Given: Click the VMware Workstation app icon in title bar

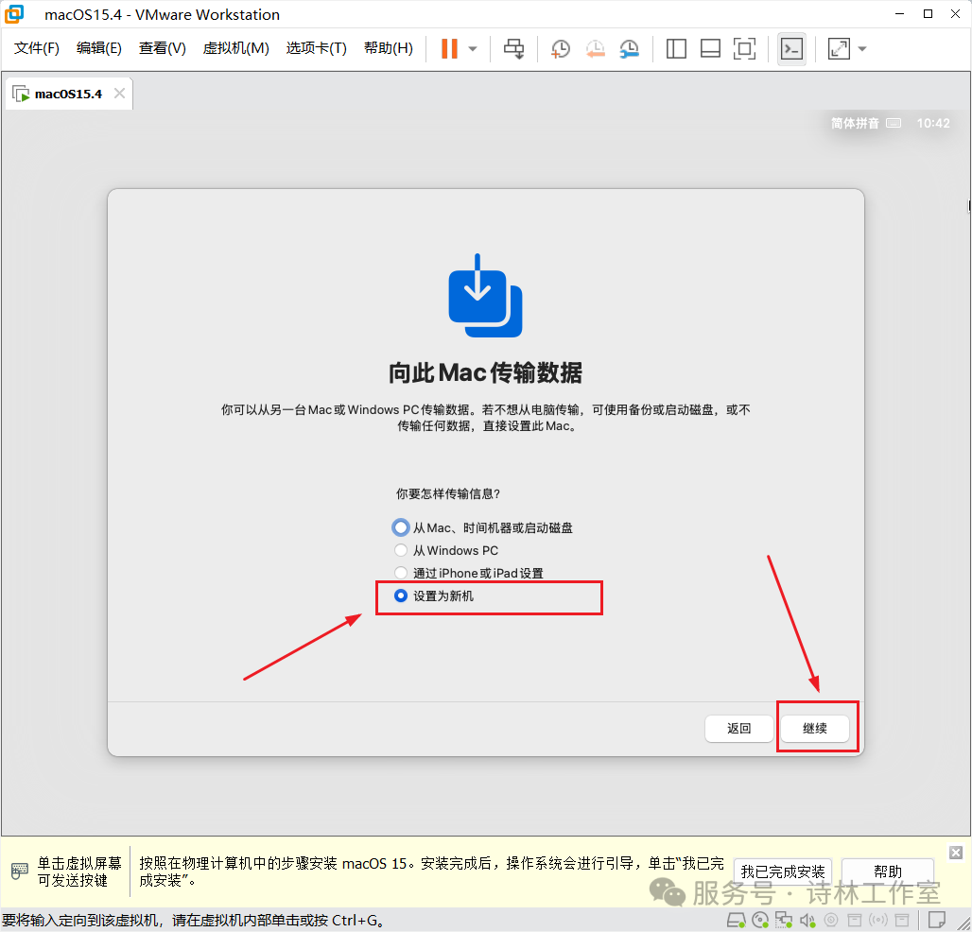Looking at the screenshot, I should pos(14,13).
